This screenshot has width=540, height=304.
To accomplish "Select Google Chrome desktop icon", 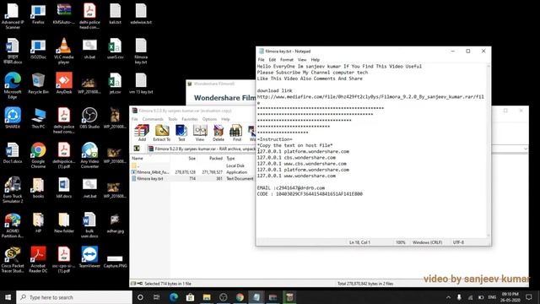I will pos(38,155).
